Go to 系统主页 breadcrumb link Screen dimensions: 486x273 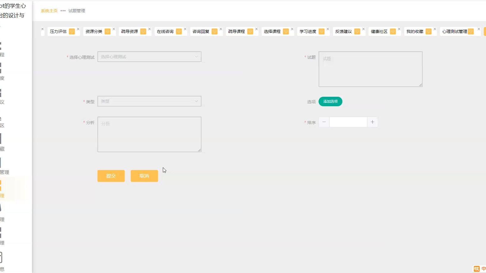pyautogui.click(x=49, y=11)
